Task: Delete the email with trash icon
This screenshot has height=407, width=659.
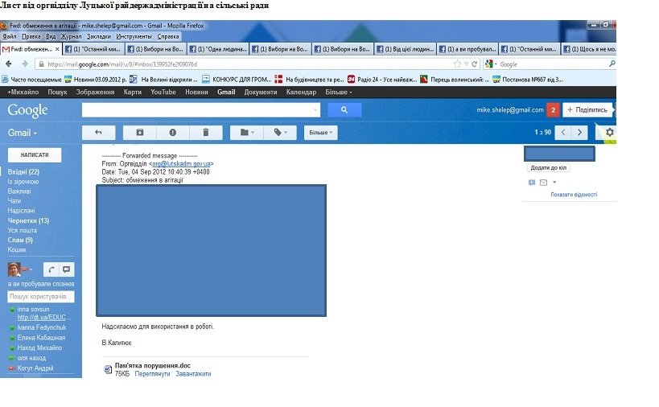Action: point(206,132)
